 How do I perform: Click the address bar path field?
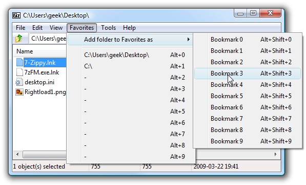tap(48, 39)
